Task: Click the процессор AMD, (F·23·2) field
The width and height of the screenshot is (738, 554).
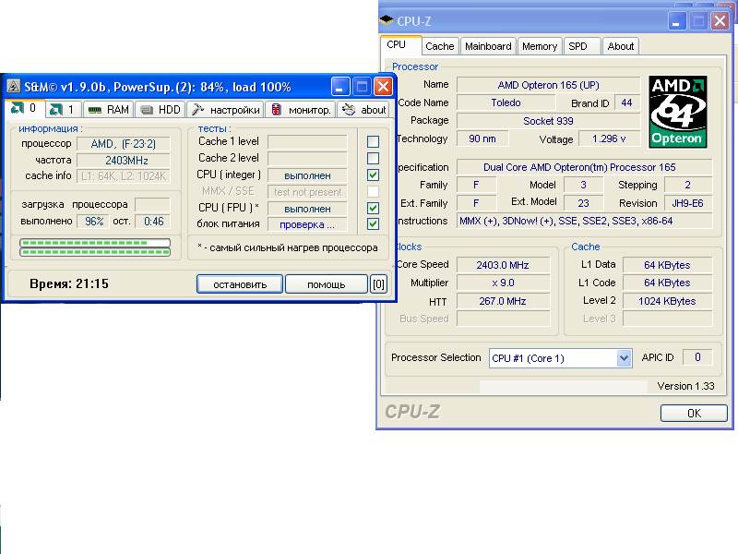Action: (124, 144)
